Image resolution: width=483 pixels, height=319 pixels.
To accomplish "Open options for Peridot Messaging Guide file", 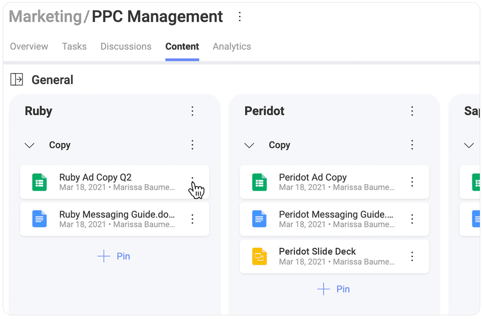I will (x=412, y=219).
